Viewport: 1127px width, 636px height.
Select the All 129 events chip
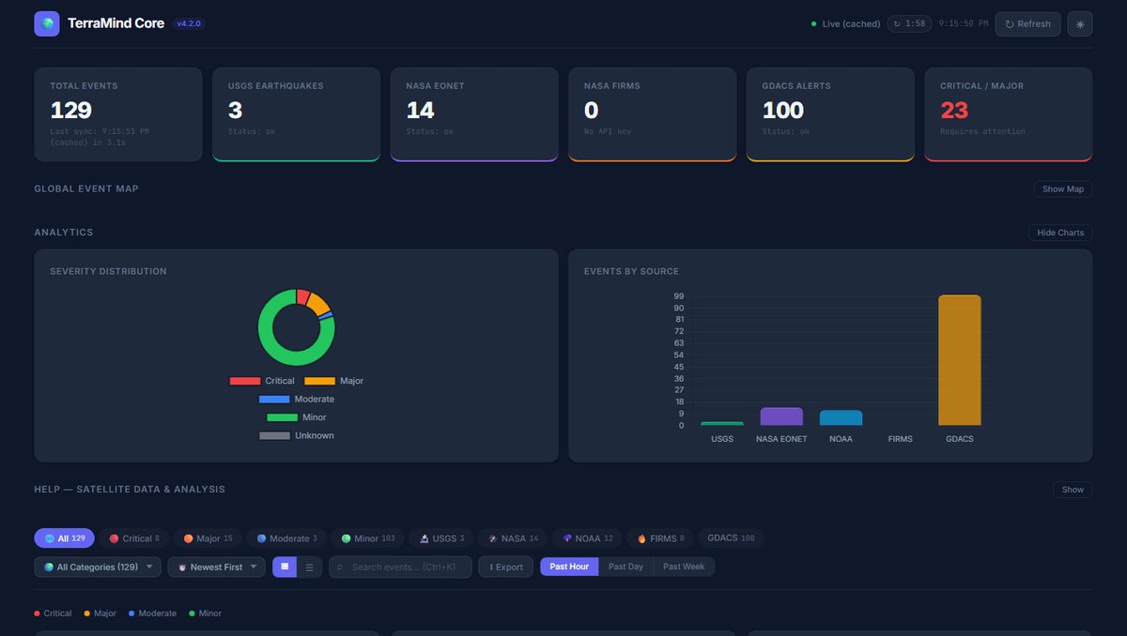pyautogui.click(x=64, y=538)
